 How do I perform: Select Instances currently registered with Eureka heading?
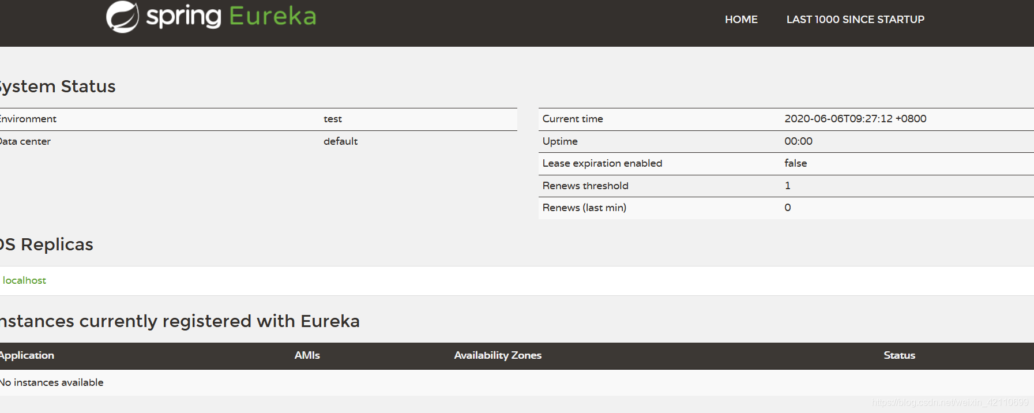(x=179, y=321)
